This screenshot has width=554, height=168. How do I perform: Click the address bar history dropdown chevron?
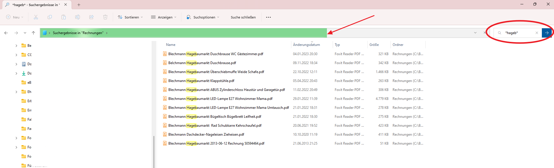[x=475, y=33]
